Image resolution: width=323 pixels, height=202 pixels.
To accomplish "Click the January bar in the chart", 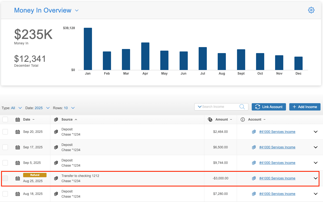I will 88,49.
